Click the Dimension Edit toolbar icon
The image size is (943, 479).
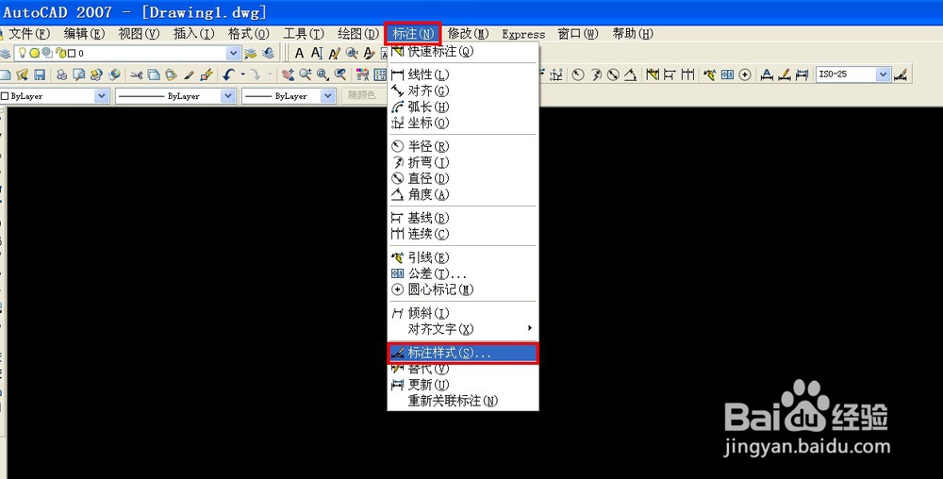[x=767, y=74]
